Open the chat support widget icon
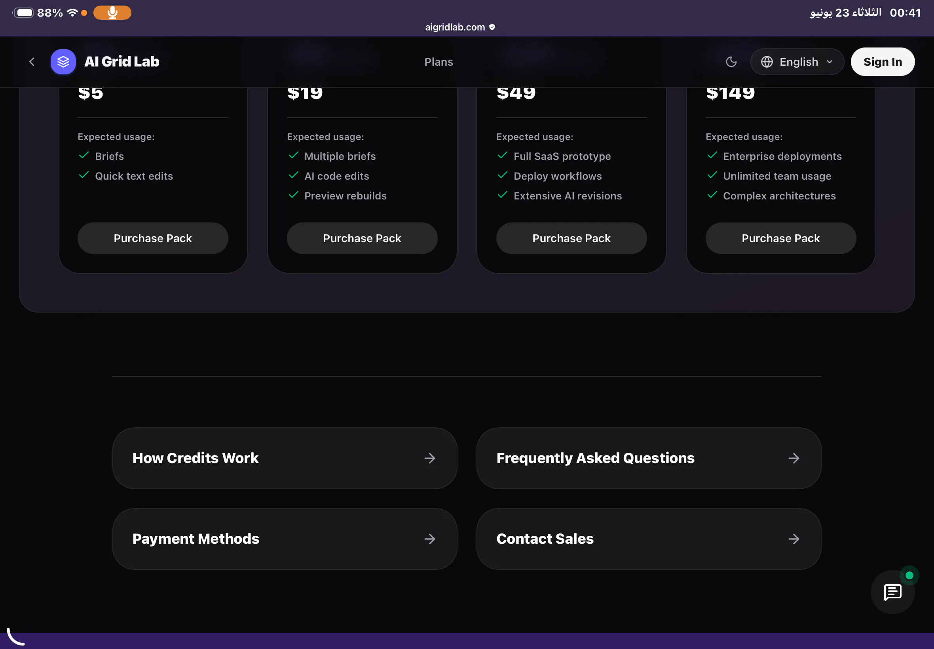This screenshot has height=649, width=934. (x=892, y=592)
